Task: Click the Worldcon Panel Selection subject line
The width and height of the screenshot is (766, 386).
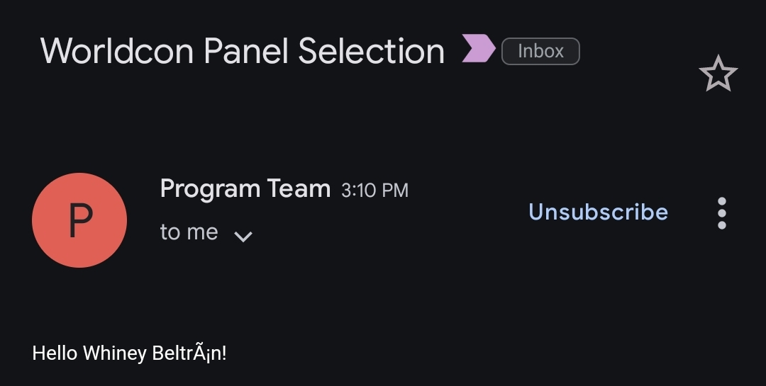Action: click(242, 51)
